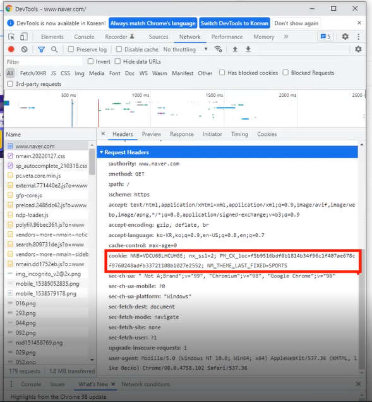Open the Response tab
The image size is (372, 402).
[x=182, y=134]
